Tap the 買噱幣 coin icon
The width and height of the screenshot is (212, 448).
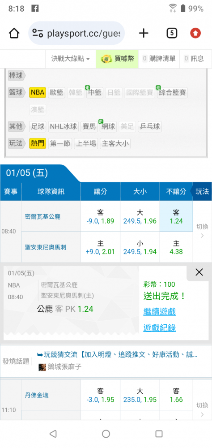click(x=106, y=59)
